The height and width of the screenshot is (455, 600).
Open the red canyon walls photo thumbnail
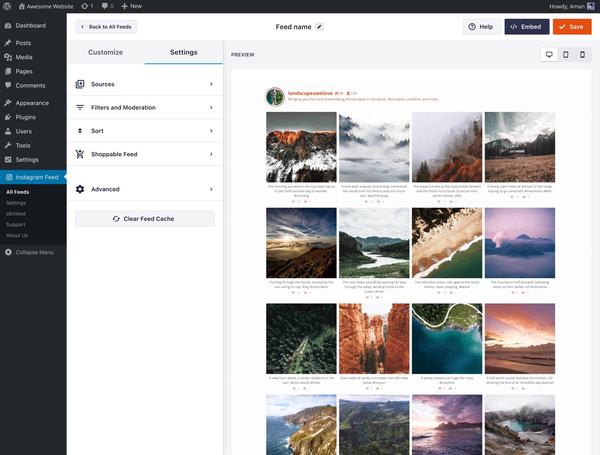point(374,338)
